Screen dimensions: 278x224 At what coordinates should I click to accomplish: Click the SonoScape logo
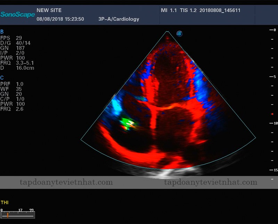click(18, 15)
